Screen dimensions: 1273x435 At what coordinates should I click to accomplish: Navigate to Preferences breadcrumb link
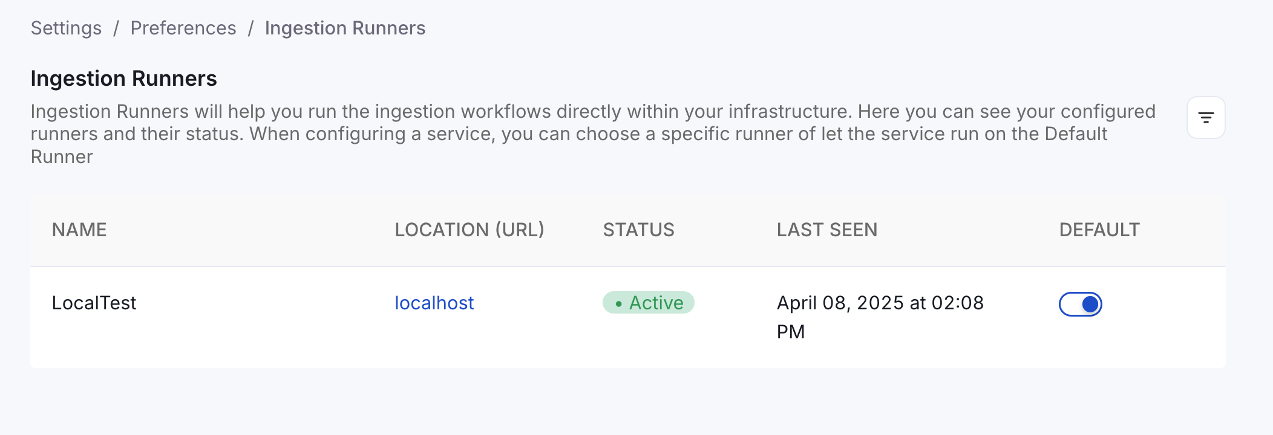pos(183,28)
